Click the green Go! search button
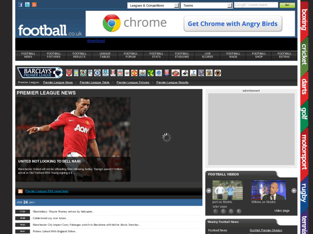This screenshot has height=234, width=313. (x=287, y=5)
